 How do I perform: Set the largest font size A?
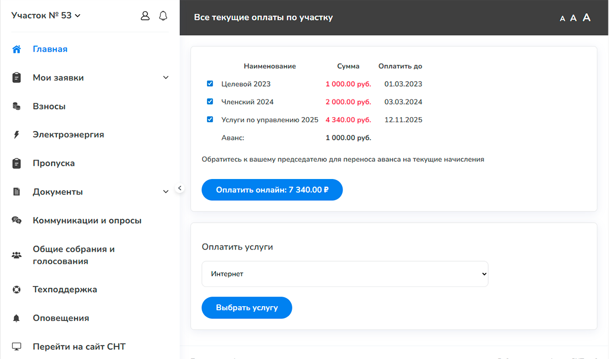[587, 18]
